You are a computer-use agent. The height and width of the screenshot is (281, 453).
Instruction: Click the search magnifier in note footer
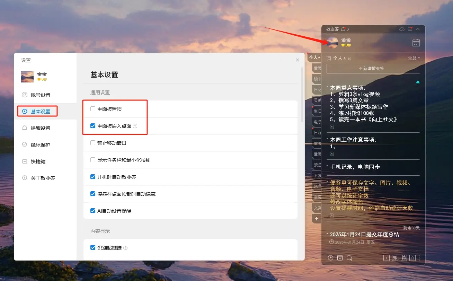[349, 258]
